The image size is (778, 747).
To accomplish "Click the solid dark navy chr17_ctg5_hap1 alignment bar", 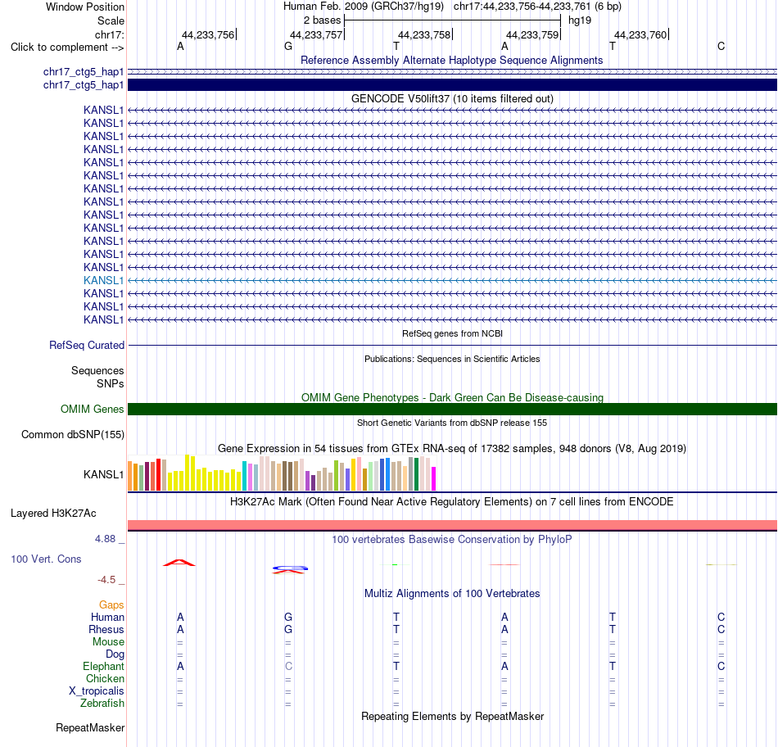I will click(452, 85).
